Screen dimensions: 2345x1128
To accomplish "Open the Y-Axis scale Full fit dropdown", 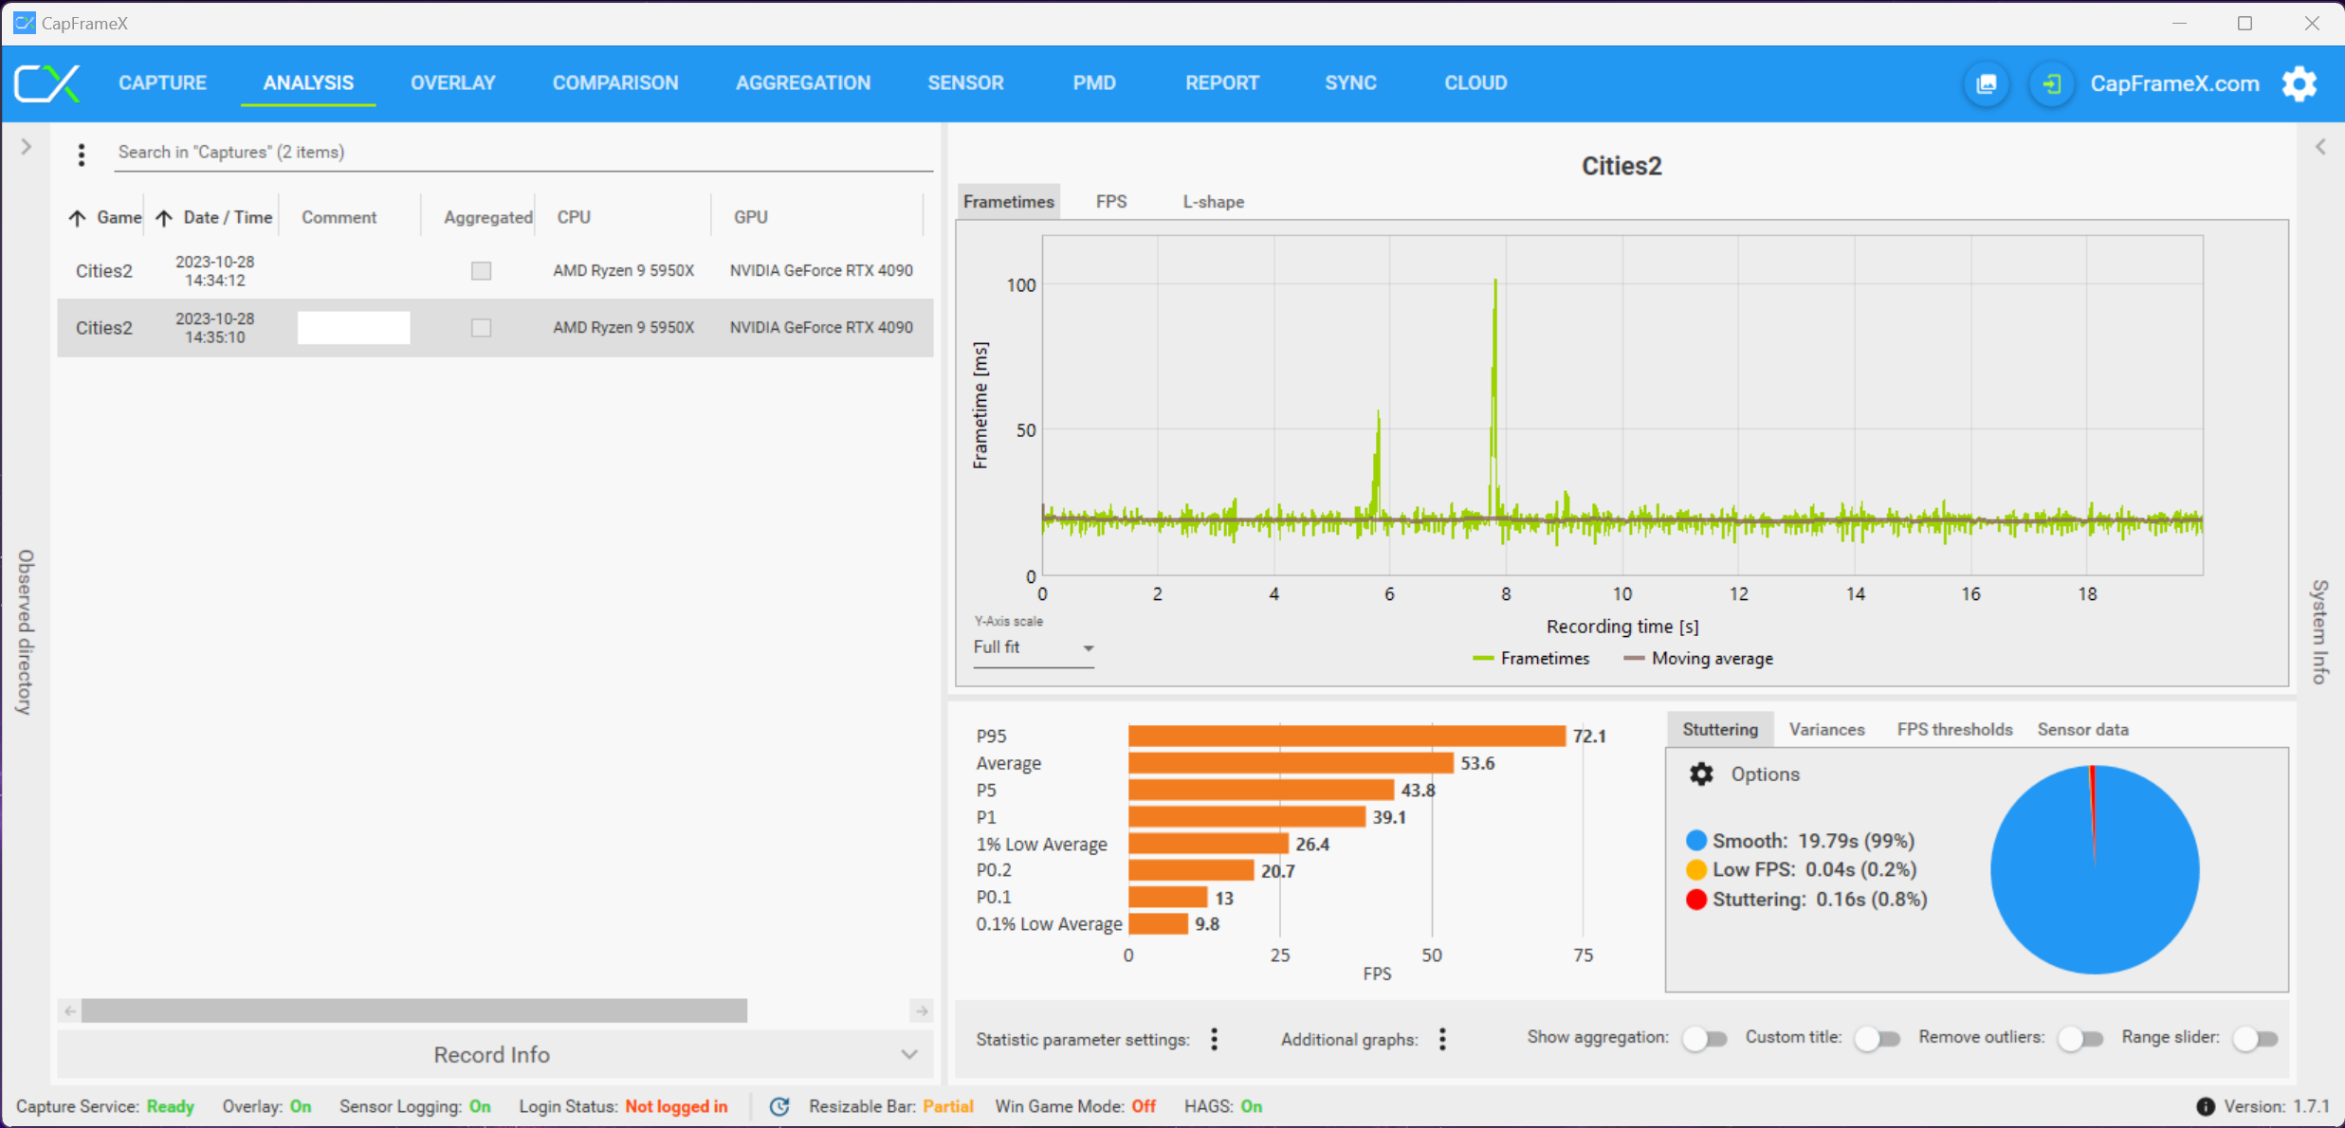I will tap(1034, 647).
